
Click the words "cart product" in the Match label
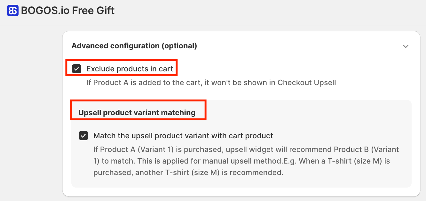click(251, 136)
